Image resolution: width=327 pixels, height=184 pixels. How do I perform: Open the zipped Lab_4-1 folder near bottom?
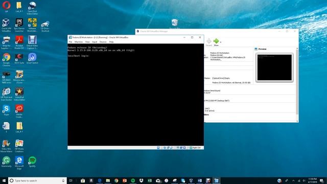(19, 127)
